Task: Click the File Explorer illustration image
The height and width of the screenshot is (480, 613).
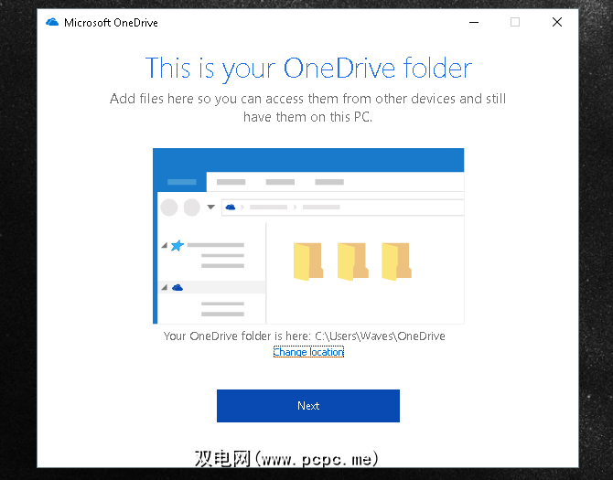Action: tap(308, 236)
